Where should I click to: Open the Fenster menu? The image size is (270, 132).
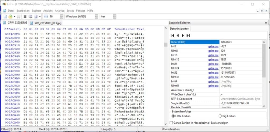click(81, 10)
